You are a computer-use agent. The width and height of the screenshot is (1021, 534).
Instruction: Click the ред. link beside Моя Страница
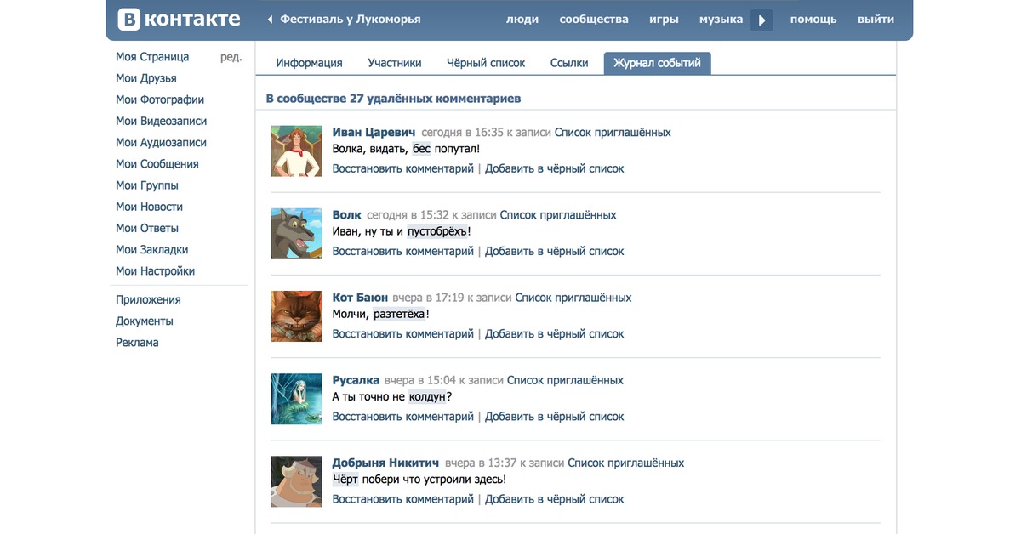pyautogui.click(x=231, y=57)
